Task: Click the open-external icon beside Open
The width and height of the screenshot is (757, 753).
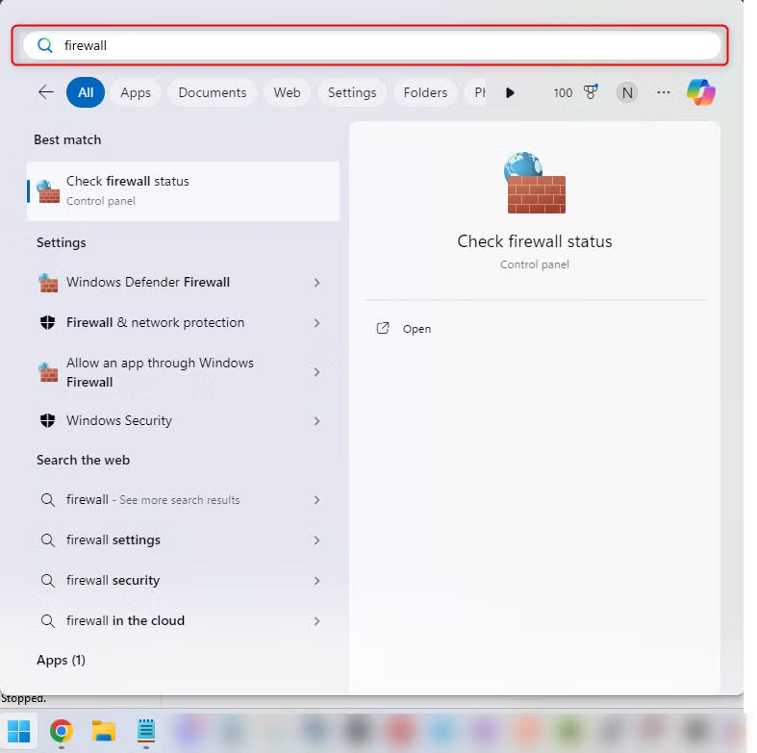Action: coord(383,328)
